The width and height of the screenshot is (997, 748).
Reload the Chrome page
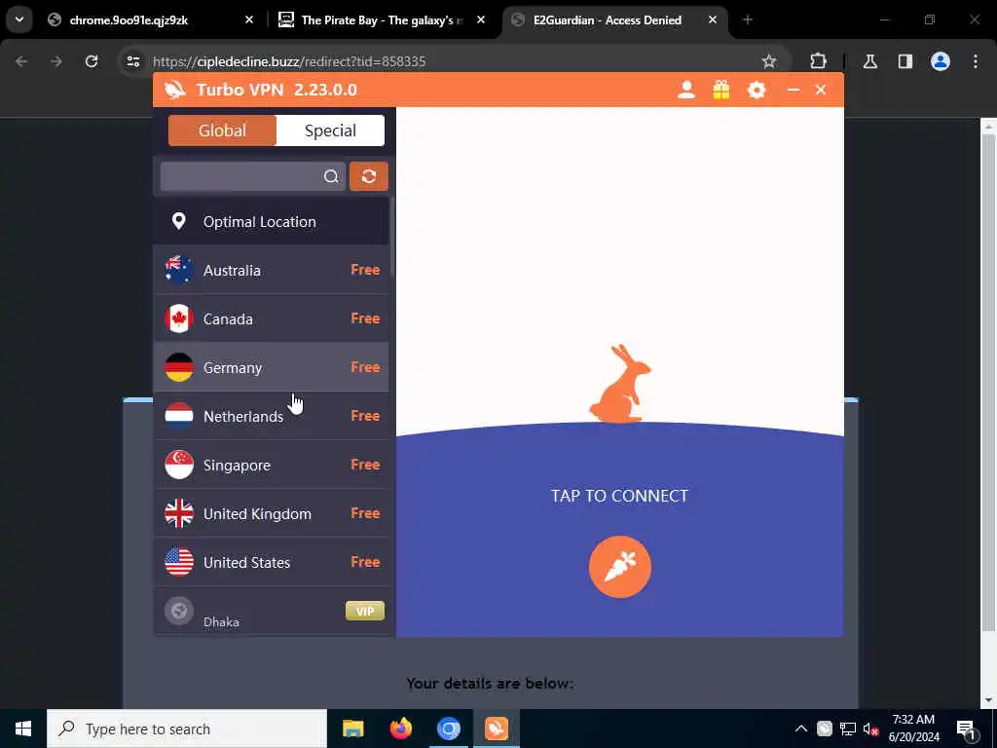pos(92,61)
